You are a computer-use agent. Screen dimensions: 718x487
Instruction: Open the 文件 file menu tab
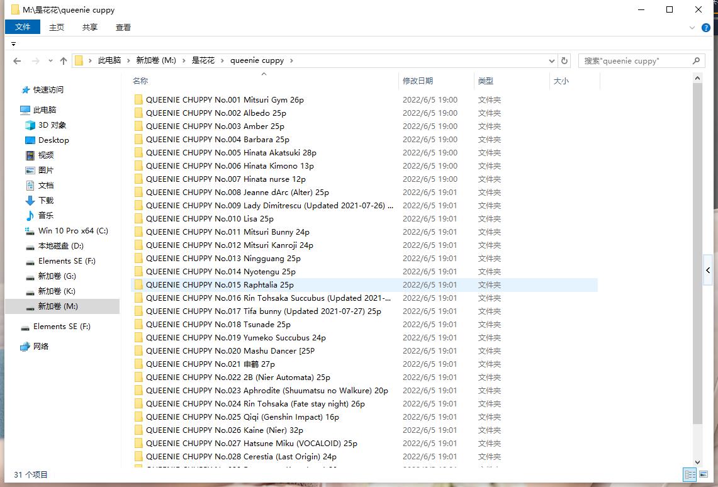tap(23, 27)
